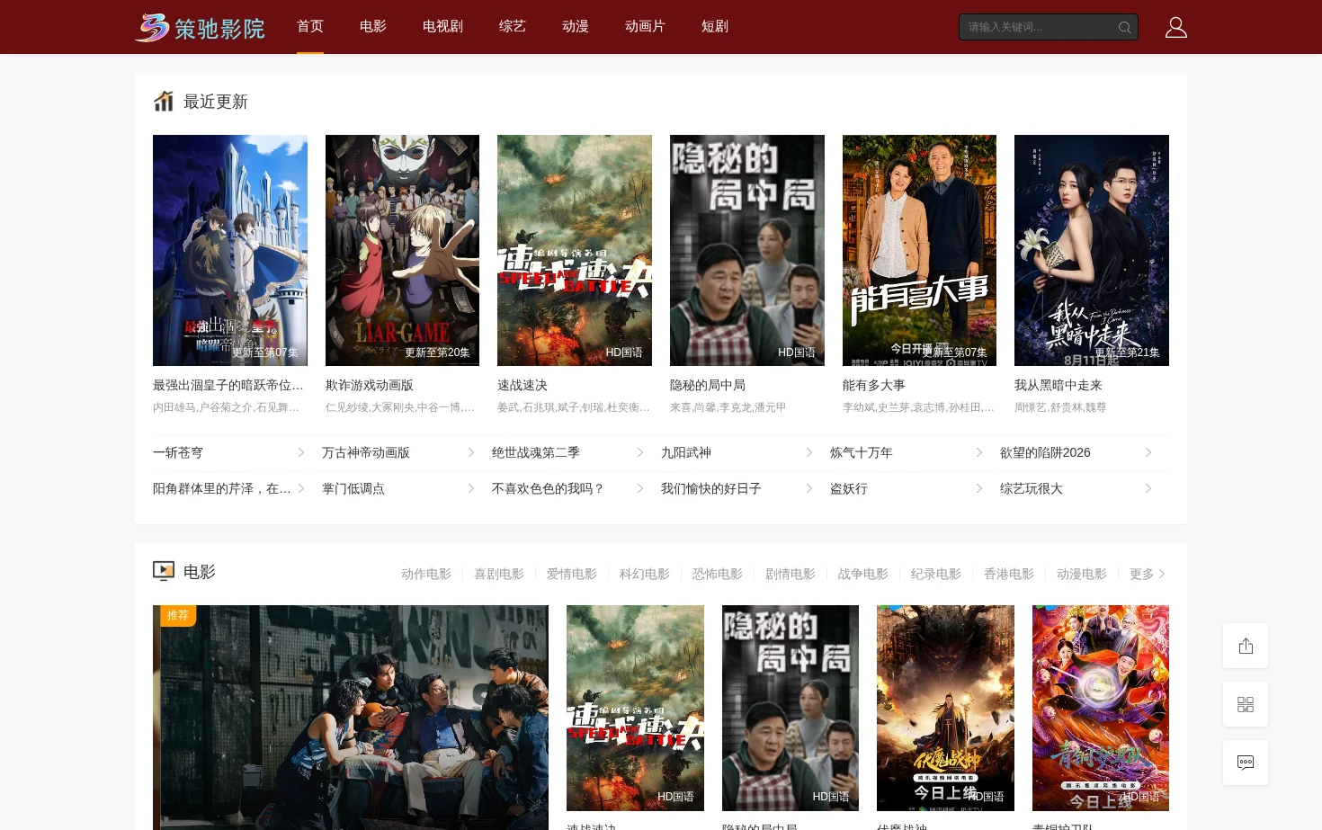Open the large 推荐 featured movie image
Screen dimensions: 1322x830
coord(351,718)
